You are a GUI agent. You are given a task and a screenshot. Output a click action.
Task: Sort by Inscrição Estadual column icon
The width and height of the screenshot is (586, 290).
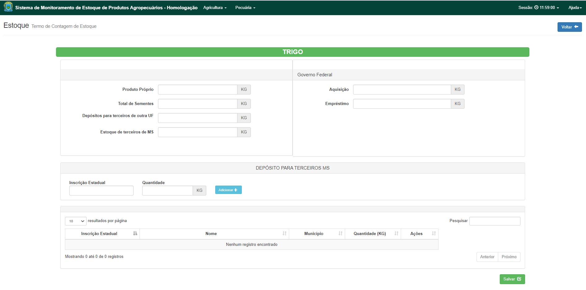(135, 233)
